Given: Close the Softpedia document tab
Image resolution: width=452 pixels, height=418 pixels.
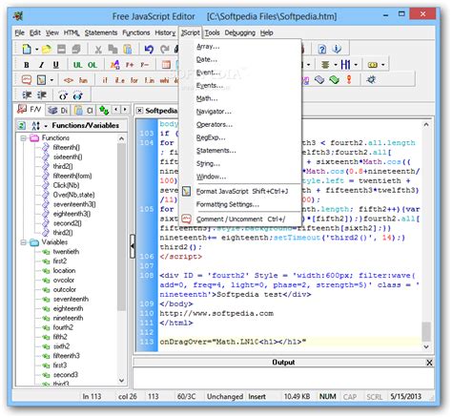Looking at the screenshot, I should point(139,111).
